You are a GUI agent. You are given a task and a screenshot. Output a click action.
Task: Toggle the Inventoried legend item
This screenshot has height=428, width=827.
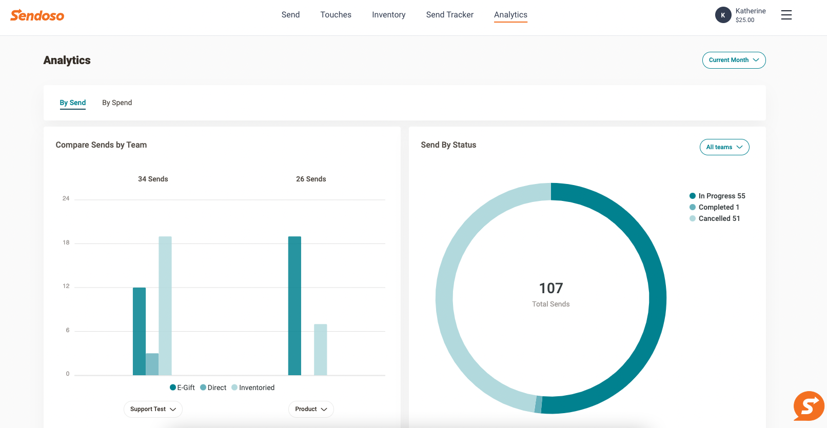point(253,388)
